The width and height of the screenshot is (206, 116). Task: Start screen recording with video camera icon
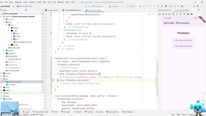pos(192,14)
